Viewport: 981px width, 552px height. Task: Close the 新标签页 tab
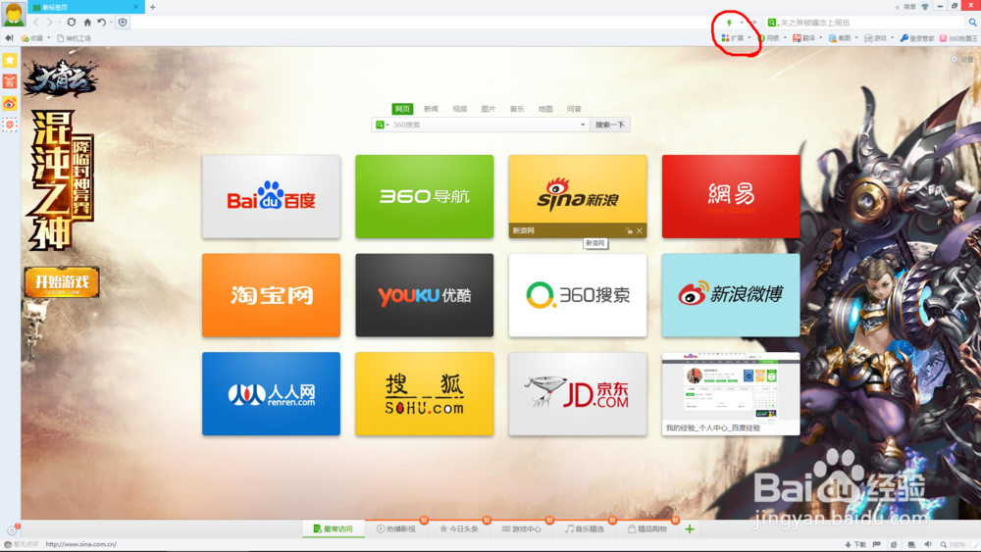pos(136,7)
